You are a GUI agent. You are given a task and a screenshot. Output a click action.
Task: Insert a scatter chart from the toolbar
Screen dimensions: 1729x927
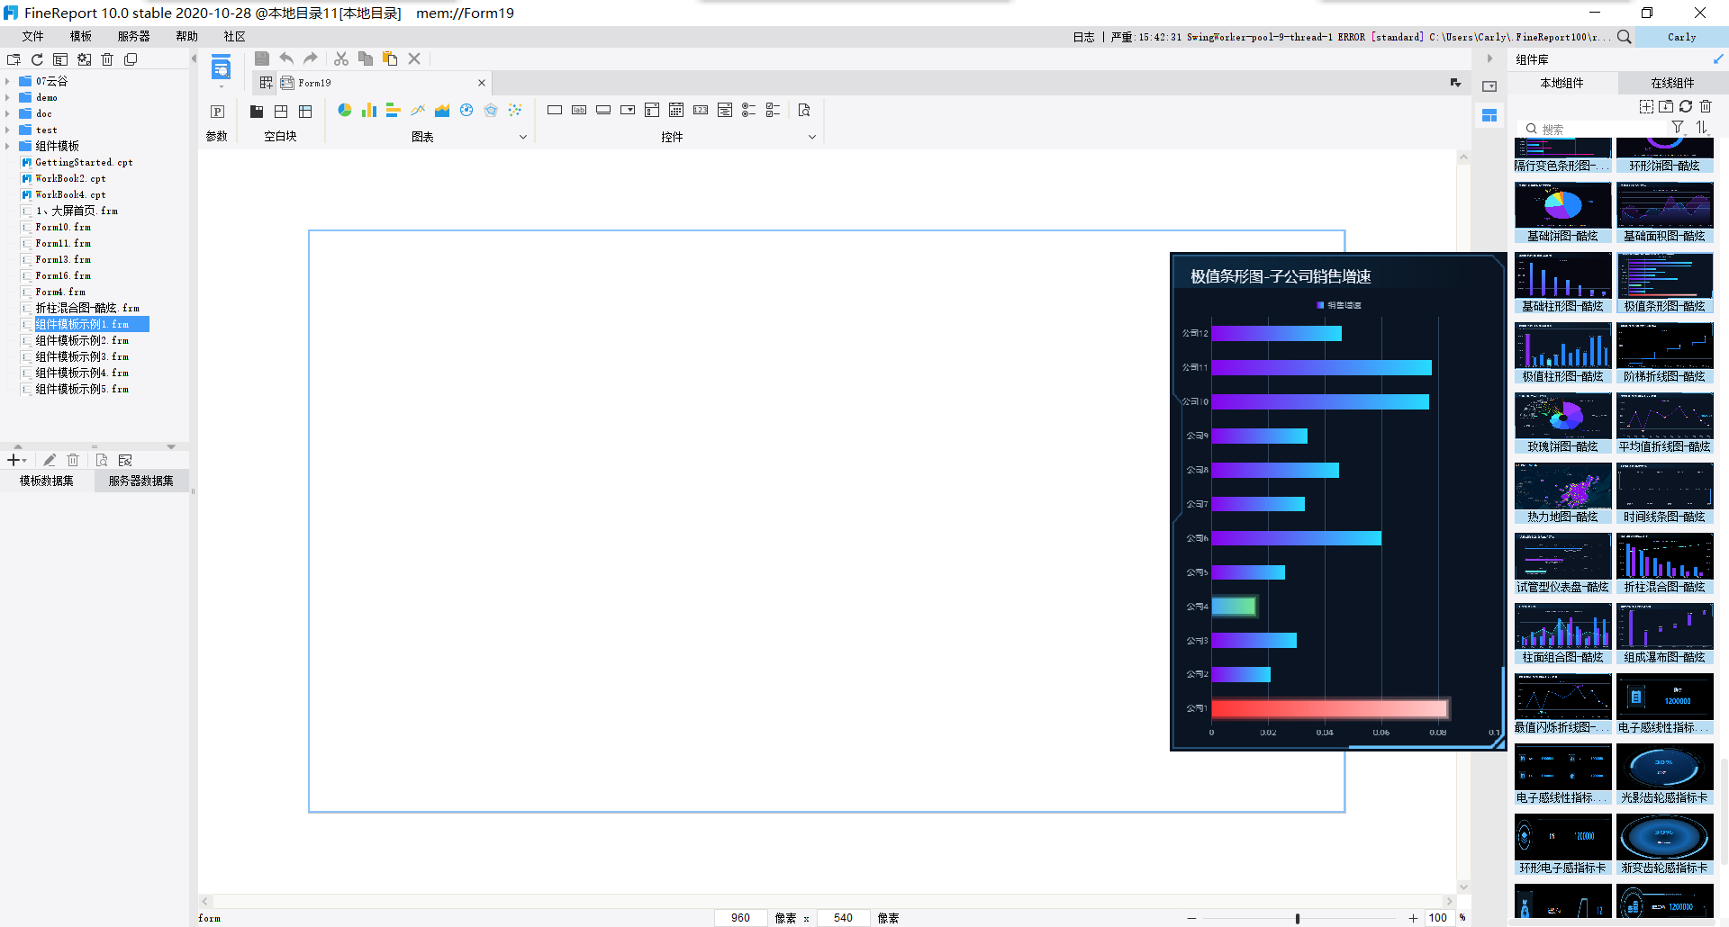[515, 110]
